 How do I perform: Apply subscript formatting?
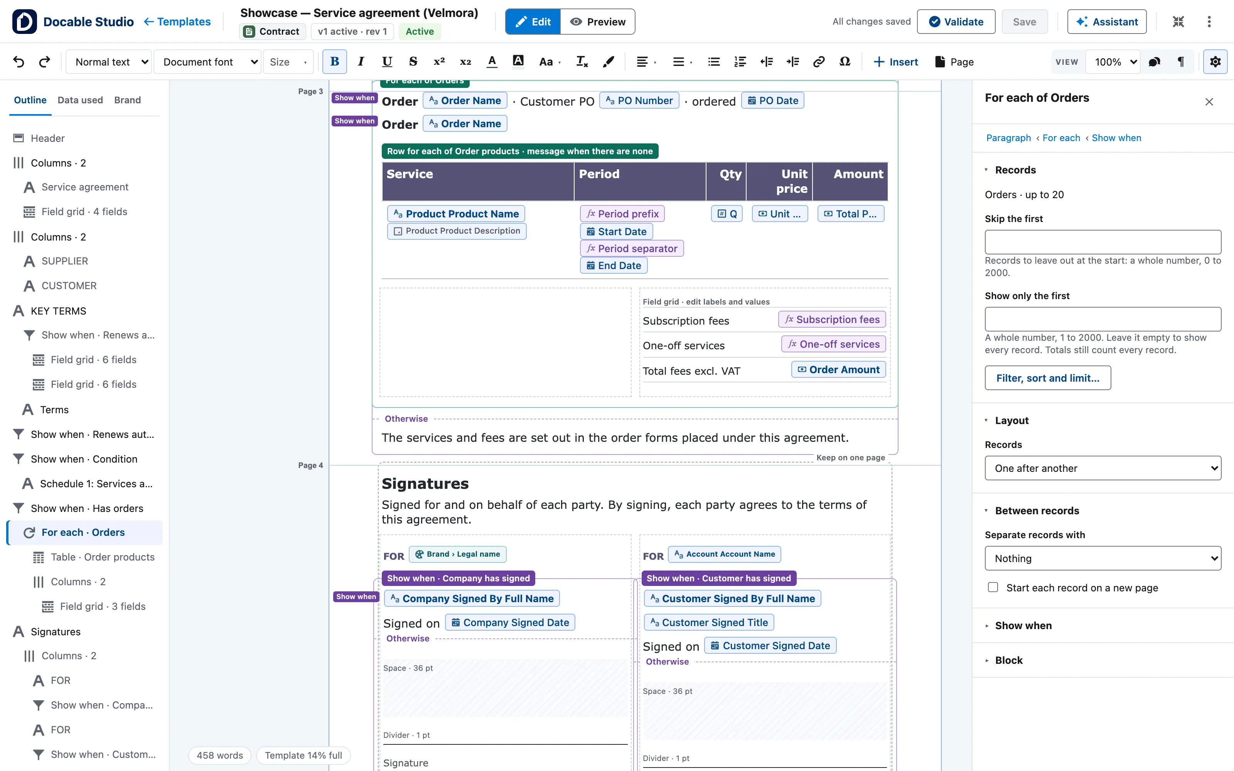point(465,62)
